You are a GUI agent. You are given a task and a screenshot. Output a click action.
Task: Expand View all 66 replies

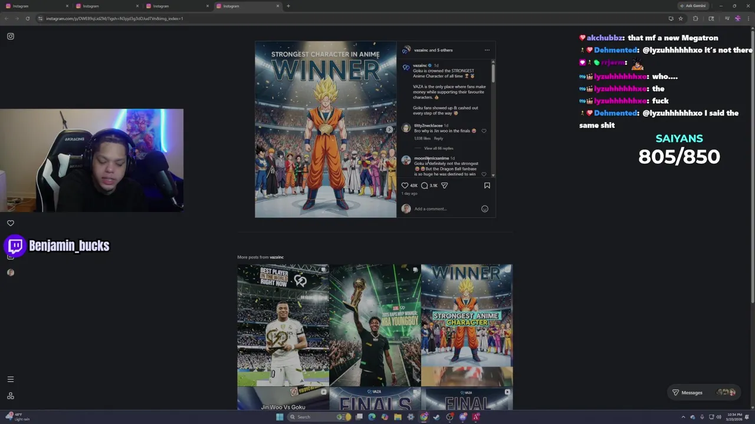(438, 148)
